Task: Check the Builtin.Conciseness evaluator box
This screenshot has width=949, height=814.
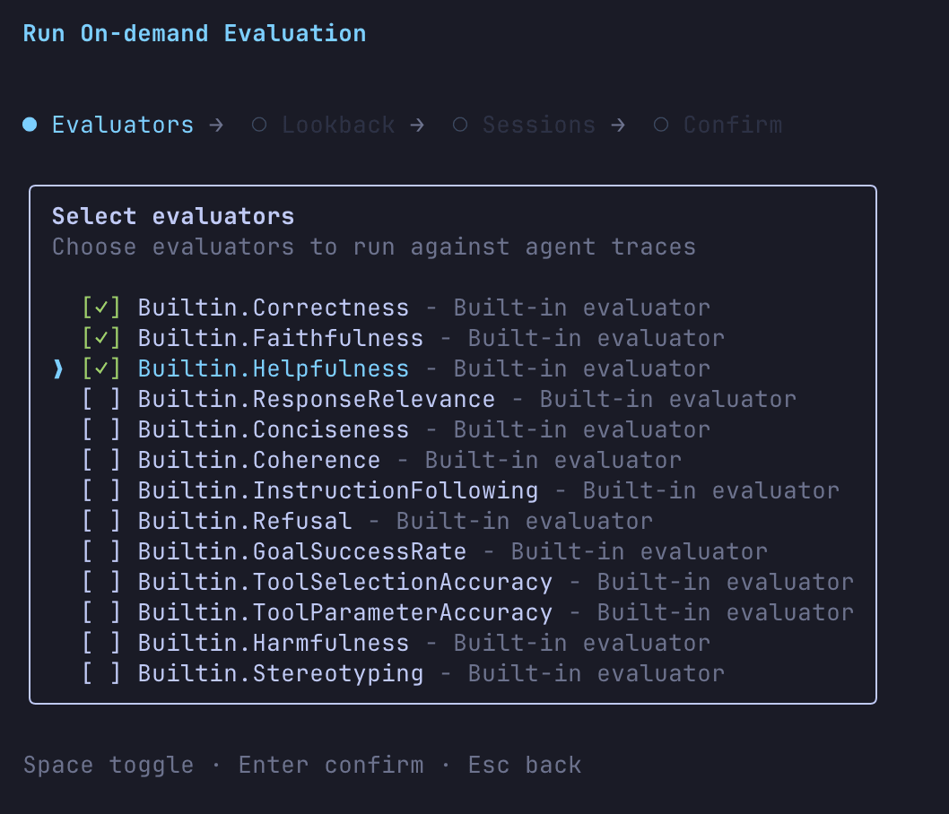Action: tap(101, 430)
